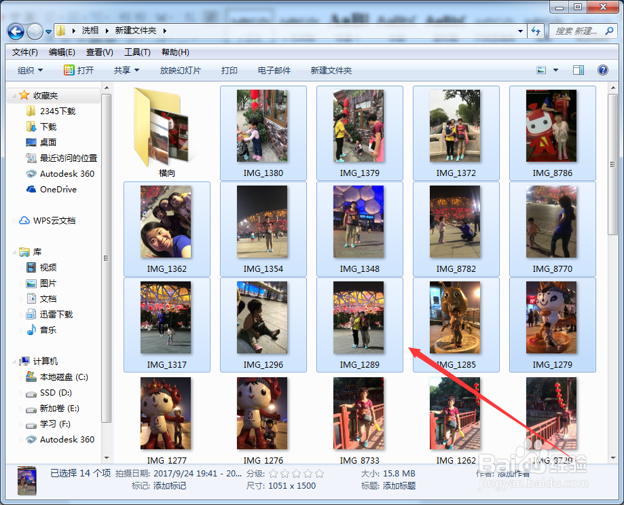
Task: Click the refresh button beside address bar
Action: 536,31
